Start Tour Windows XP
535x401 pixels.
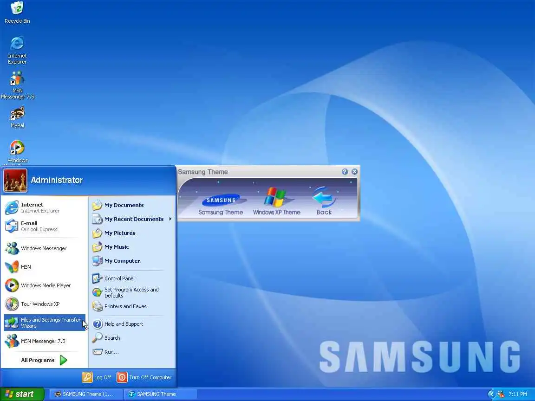(x=45, y=304)
